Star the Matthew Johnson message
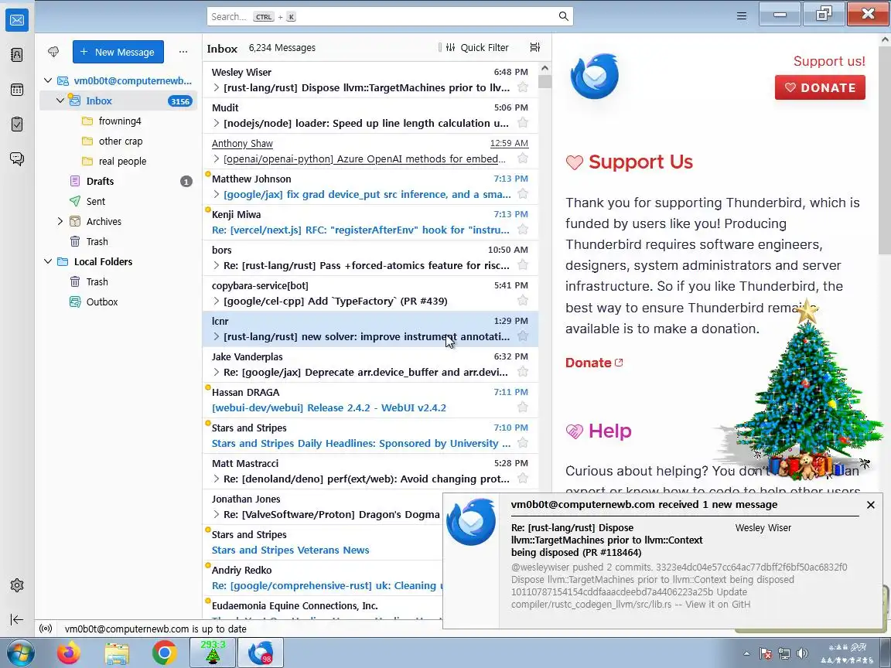 tap(523, 194)
